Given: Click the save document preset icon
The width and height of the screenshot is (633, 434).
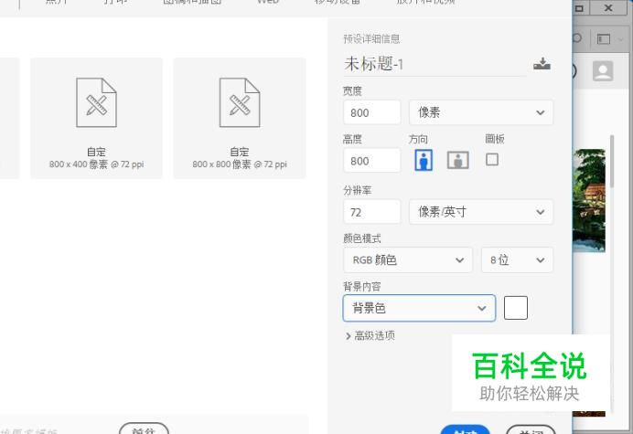Looking at the screenshot, I should tap(542, 64).
